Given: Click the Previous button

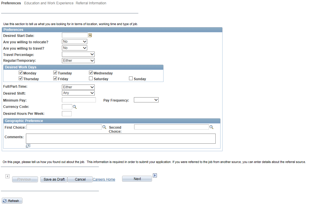Looking at the screenshot, I should 25,179.
